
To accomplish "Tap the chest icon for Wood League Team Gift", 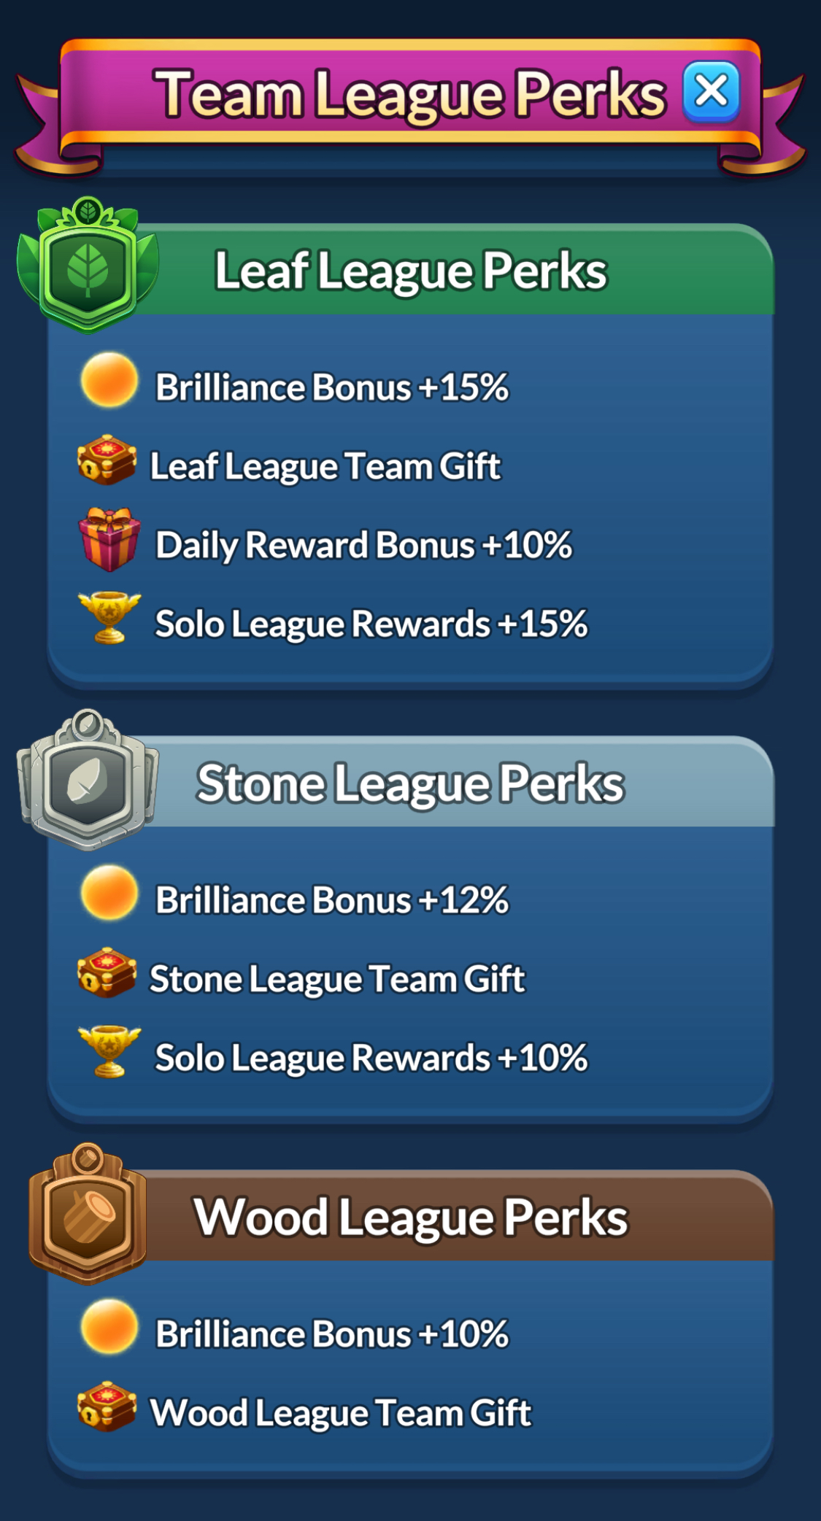I will 107,1406.
